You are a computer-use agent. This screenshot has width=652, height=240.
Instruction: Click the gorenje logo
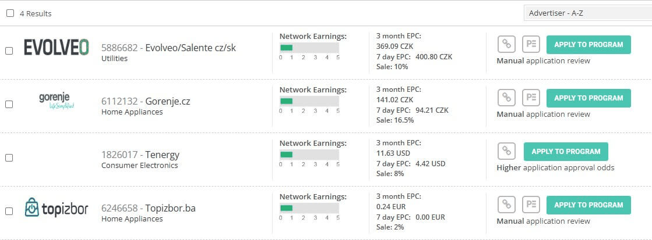click(57, 101)
